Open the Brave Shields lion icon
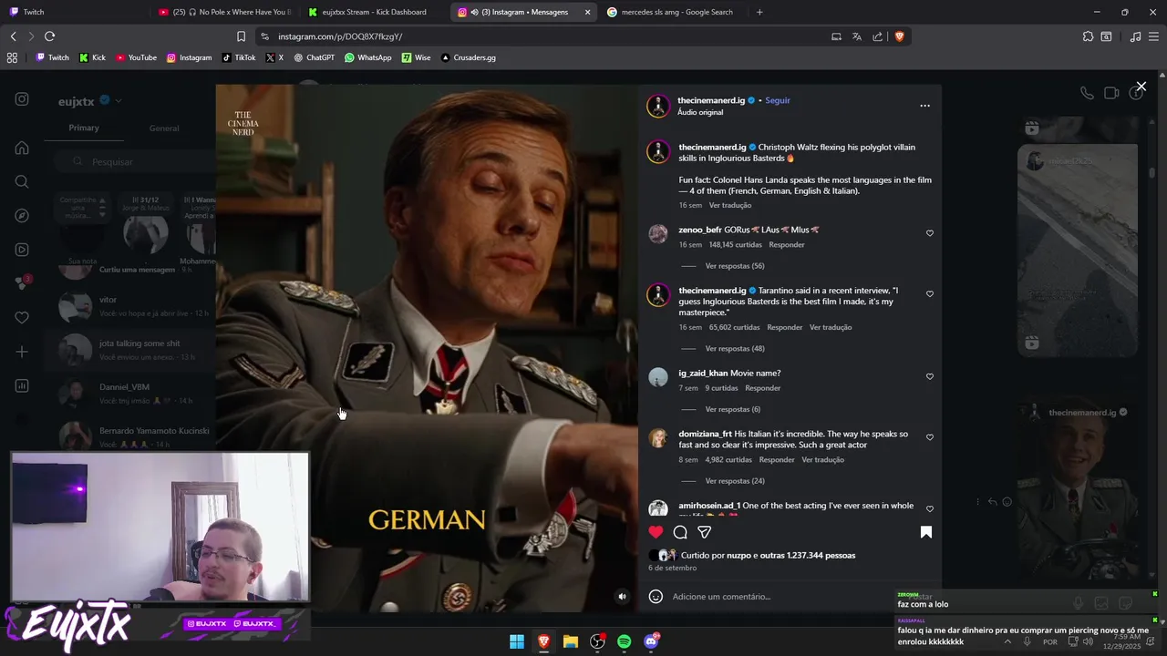This screenshot has width=1167, height=656. click(x=899, y=36)
